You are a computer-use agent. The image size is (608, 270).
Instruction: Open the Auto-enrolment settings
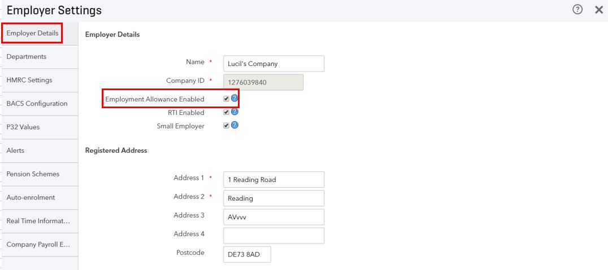pos(40,198)
